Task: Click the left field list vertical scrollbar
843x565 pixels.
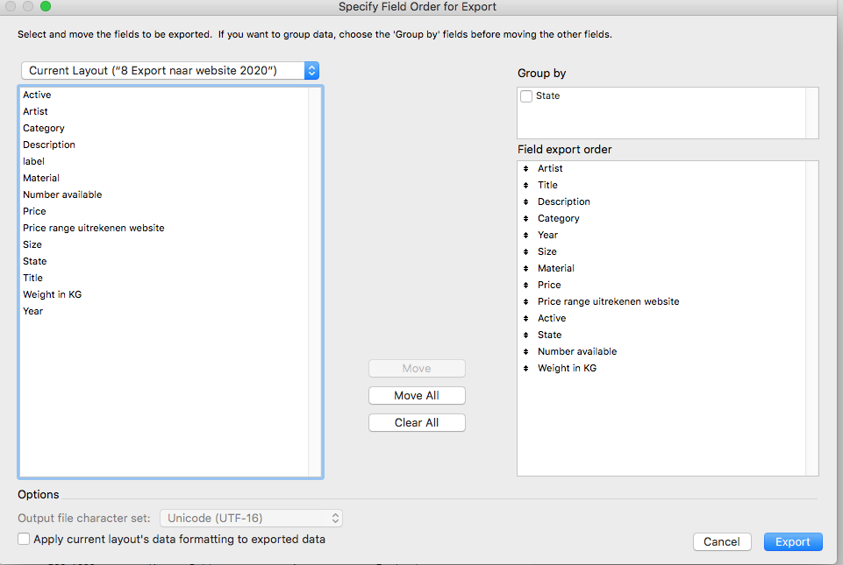Action: (315, 280)
